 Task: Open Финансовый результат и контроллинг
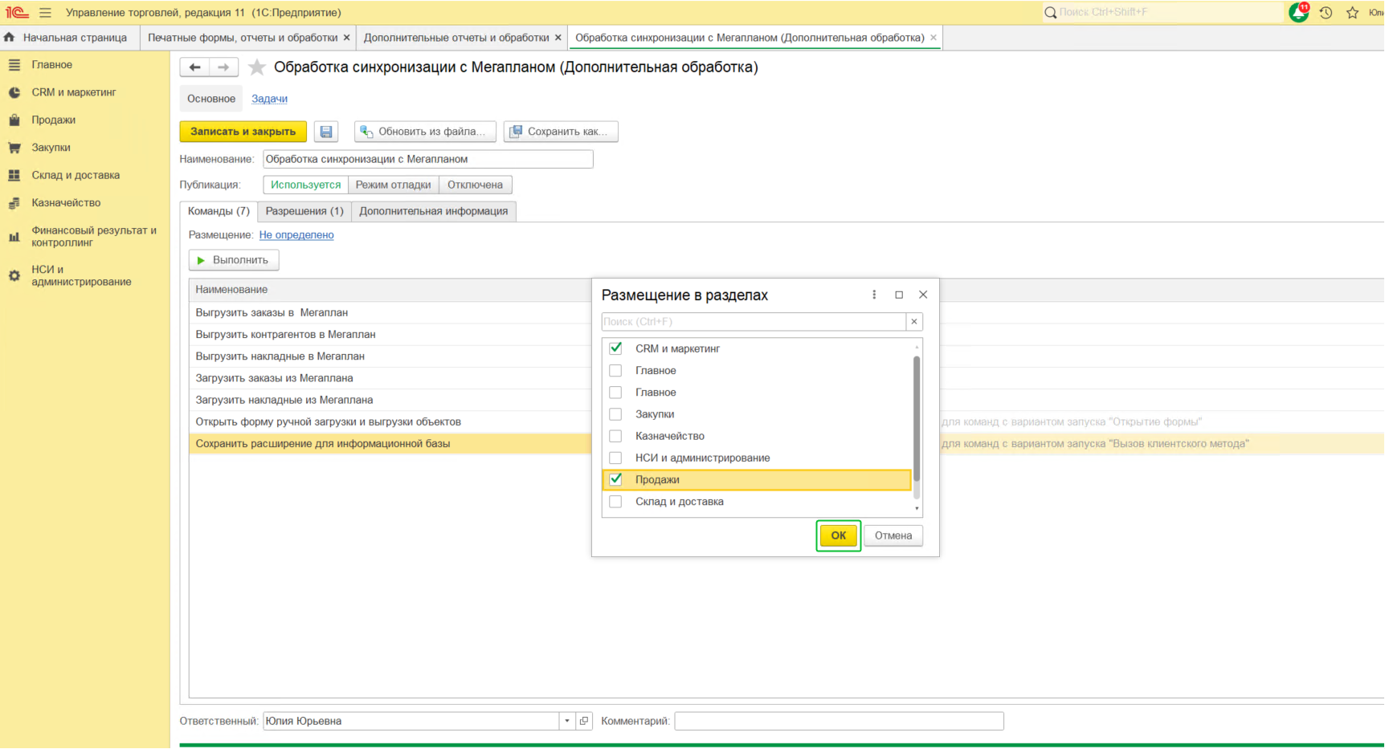(94, 236)
